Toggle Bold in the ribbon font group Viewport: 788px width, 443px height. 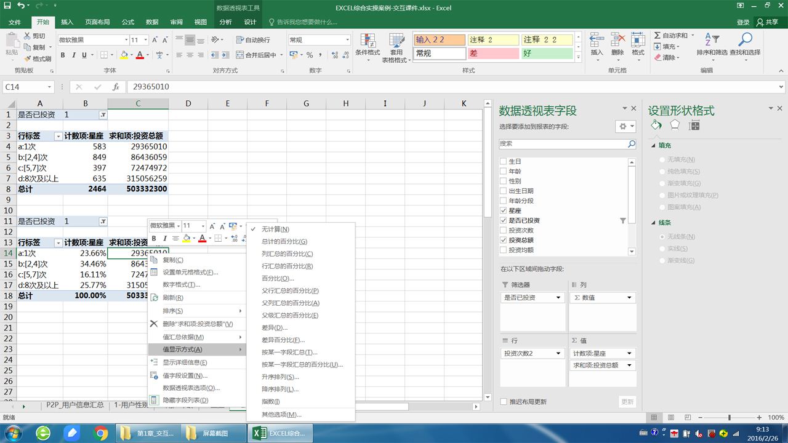pyautogui.click(x=63, y=55)
